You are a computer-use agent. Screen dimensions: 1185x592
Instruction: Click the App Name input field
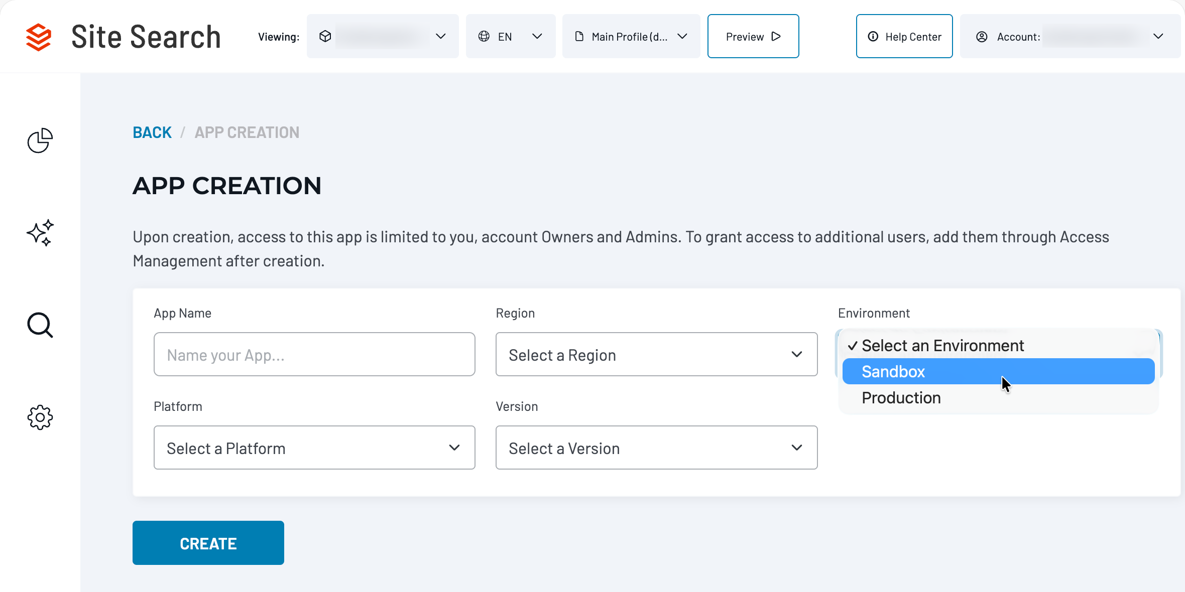[314, 354]
